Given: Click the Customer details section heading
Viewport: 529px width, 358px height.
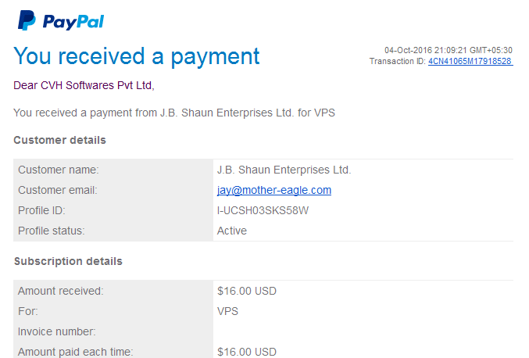Looking at the screenshot, I should (59, 140).
